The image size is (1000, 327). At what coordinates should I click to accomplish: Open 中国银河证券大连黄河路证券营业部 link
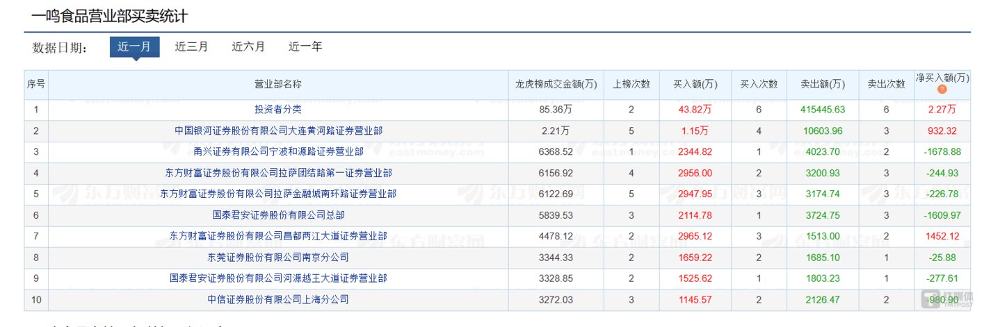(278, 130)
